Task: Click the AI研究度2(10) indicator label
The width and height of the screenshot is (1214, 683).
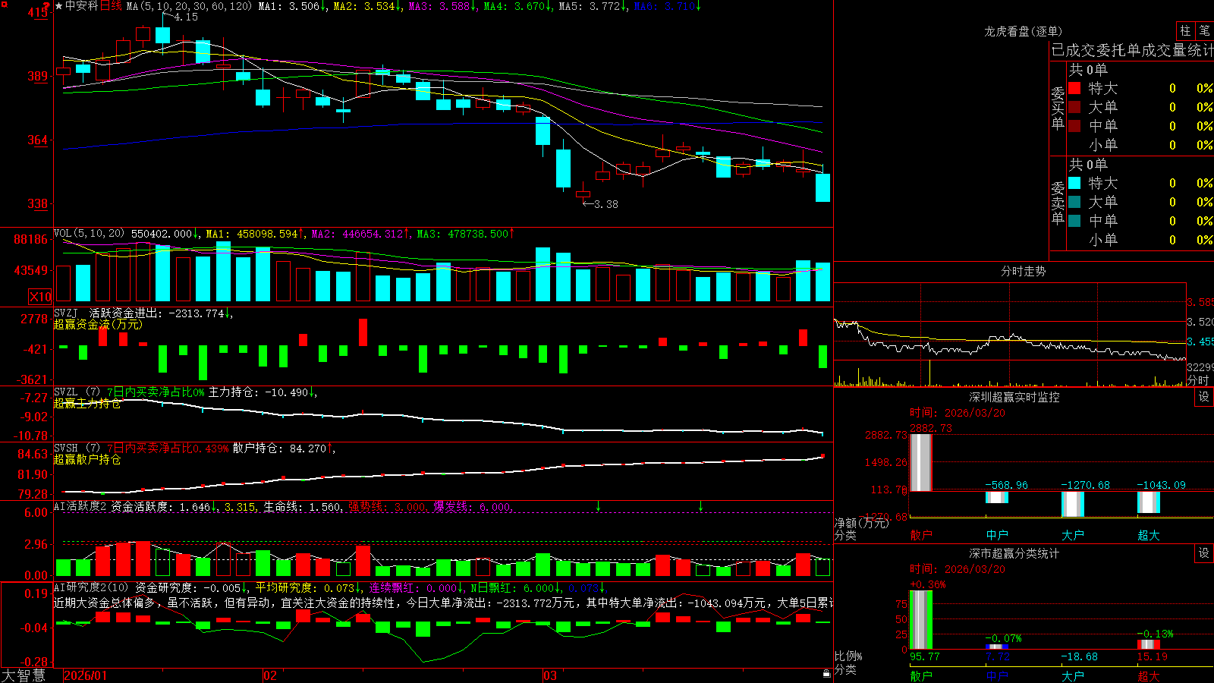Action: [91, 587]
